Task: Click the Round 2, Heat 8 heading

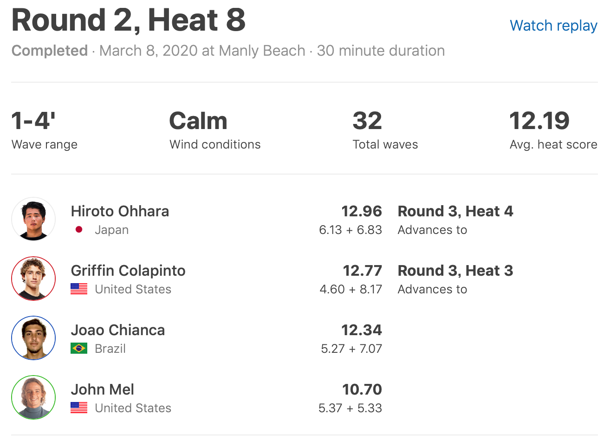Action: (x=129, y=20)
